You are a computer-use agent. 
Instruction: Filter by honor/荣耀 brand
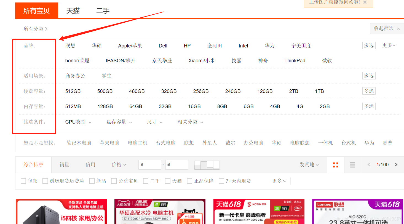click(77, 61)
